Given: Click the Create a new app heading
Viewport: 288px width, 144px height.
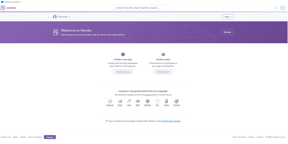Looking at the screenshot, I should [x=123, y=59].
